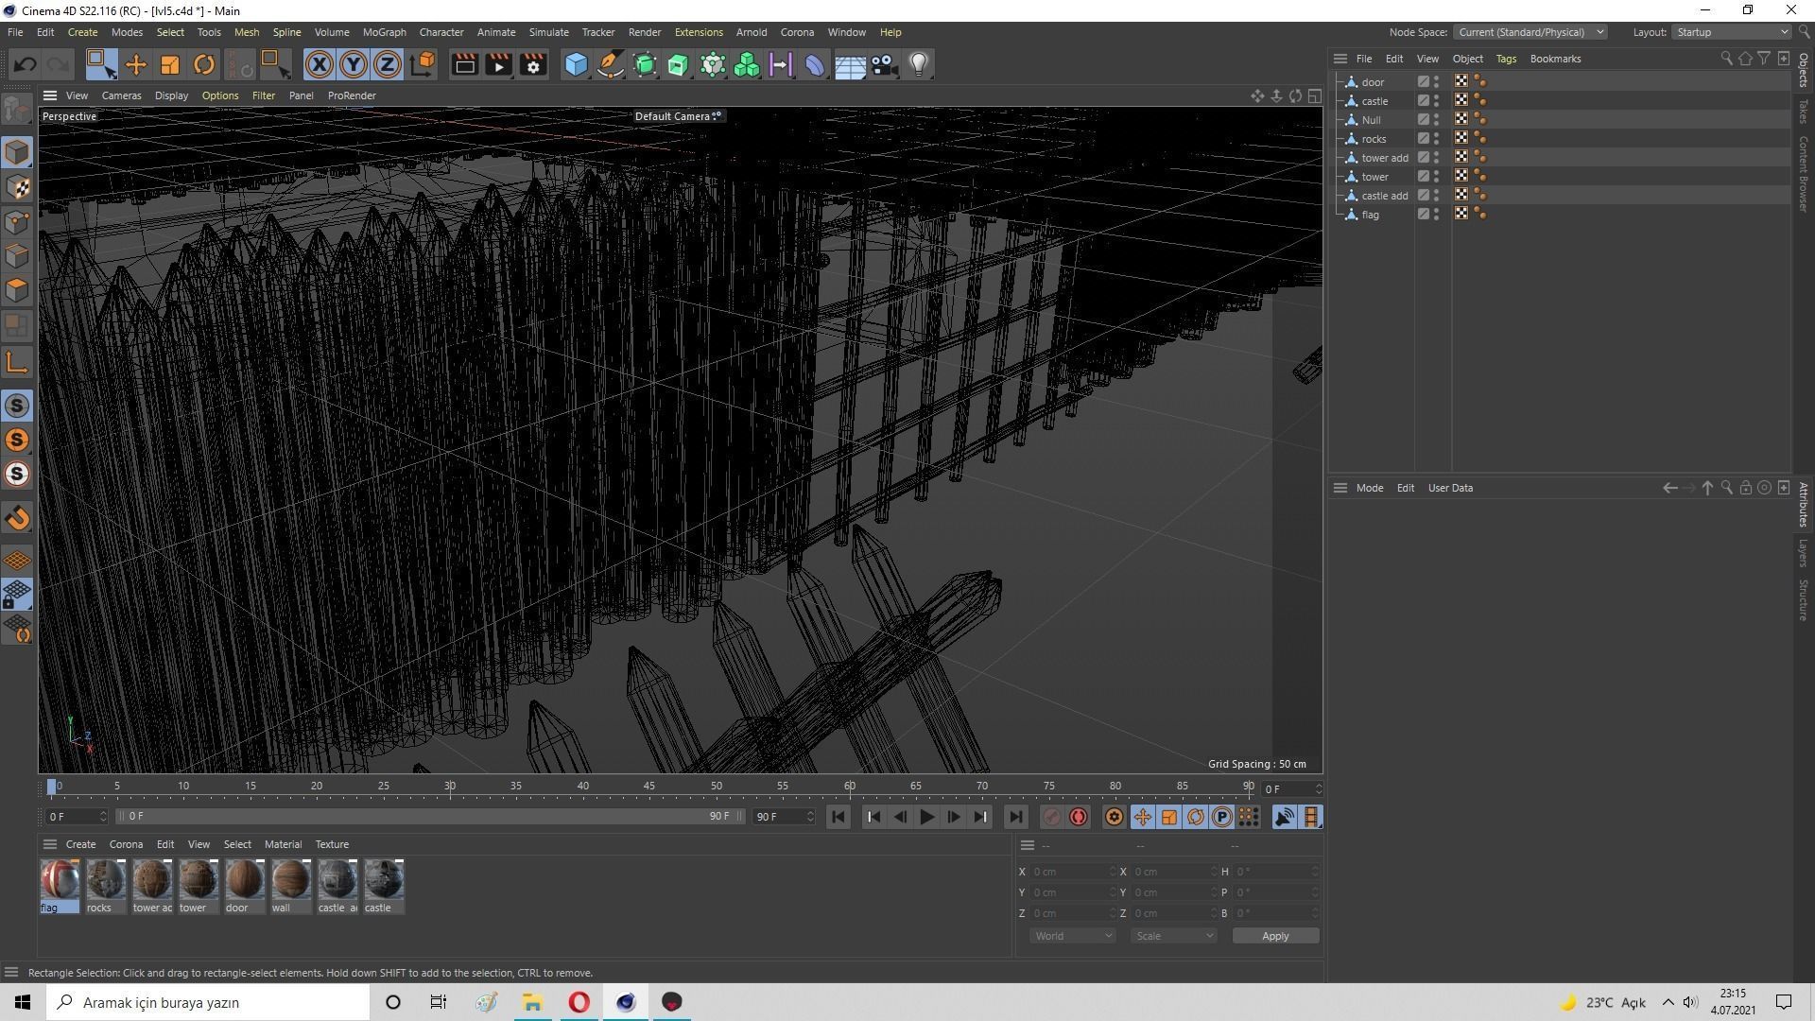Click the Enable Snap magnet icon
The height and width of the screenshot is (1021, 1815).
click(x=17, y=518)
